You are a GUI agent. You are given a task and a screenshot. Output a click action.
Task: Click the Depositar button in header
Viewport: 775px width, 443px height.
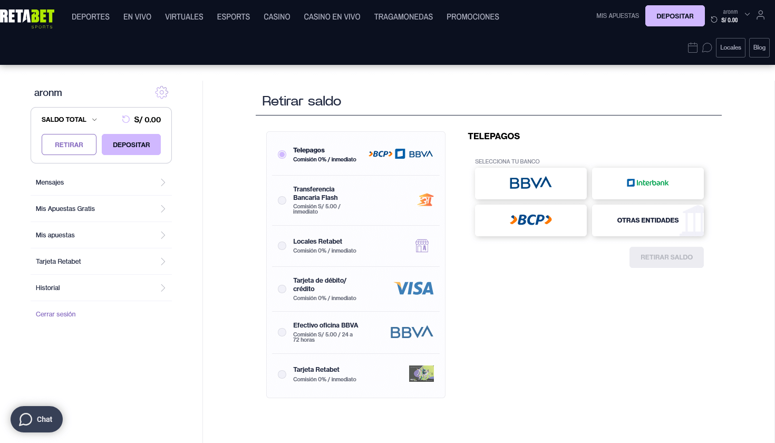[675, 16]
